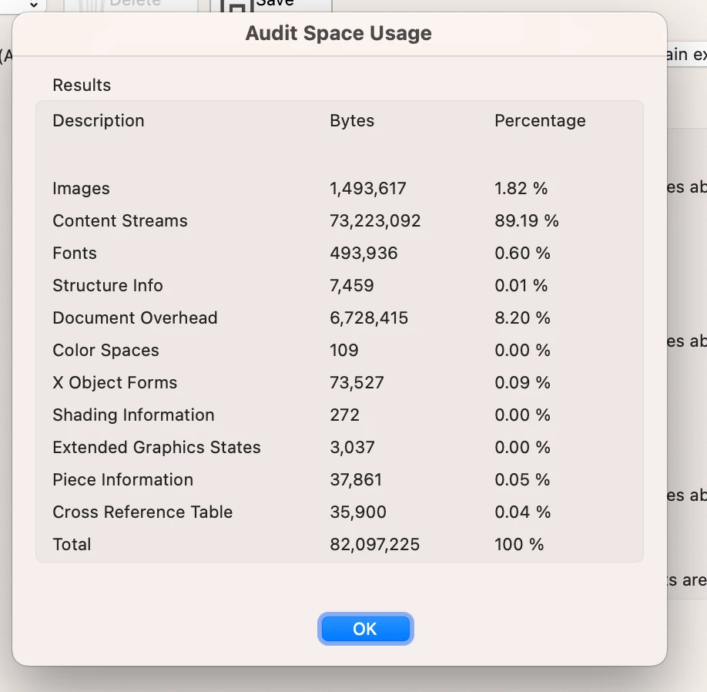This screenshot has height=692, width=707.
Task: Select the X Object Forms row
Action: pos(340,382)
